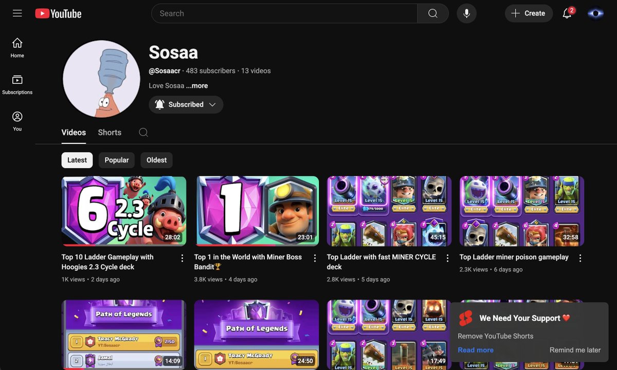Open the 23:01 Miner thumbnail

tap(257, 211)
